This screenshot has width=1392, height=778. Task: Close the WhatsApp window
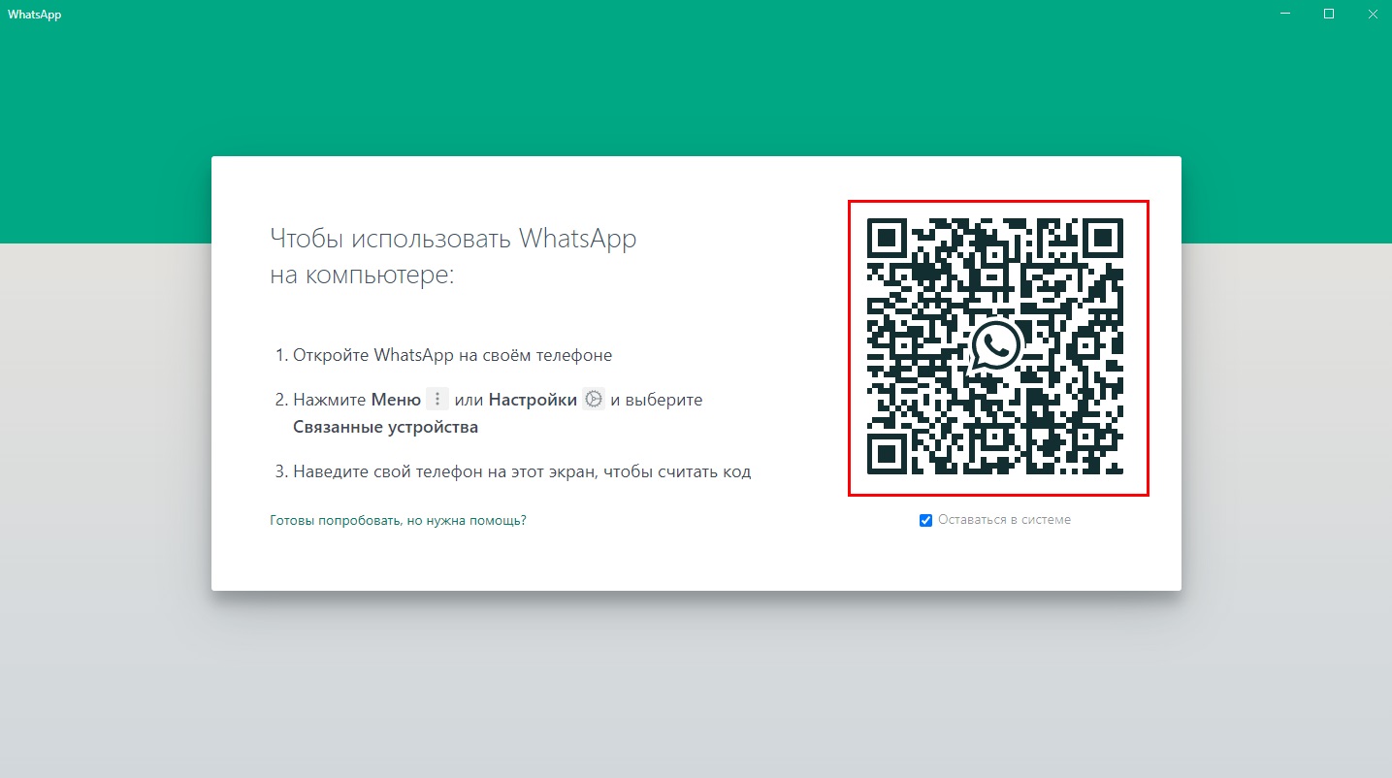click(x=1372, y=15)
